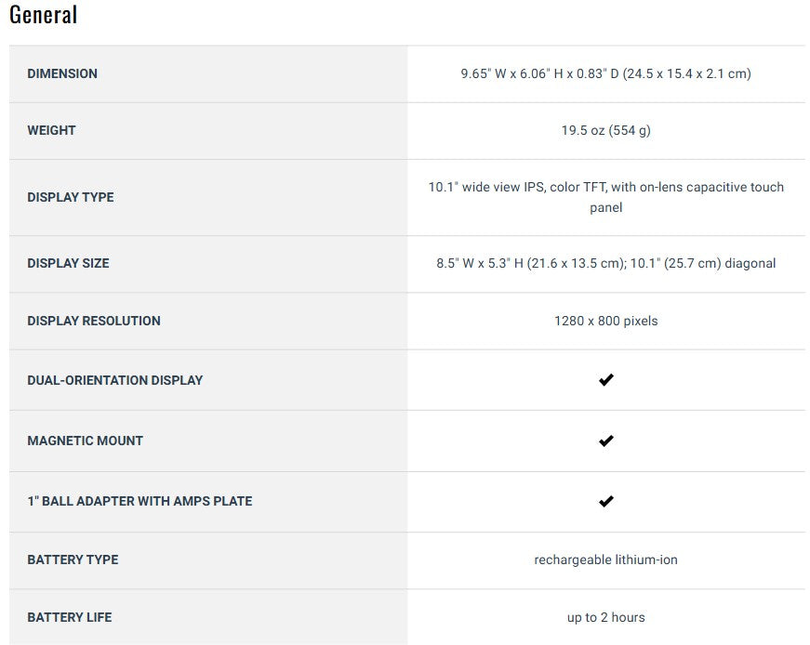Select the DUAL-ORIENTATION DISPLAY label
810x645 pixels.
114,380
